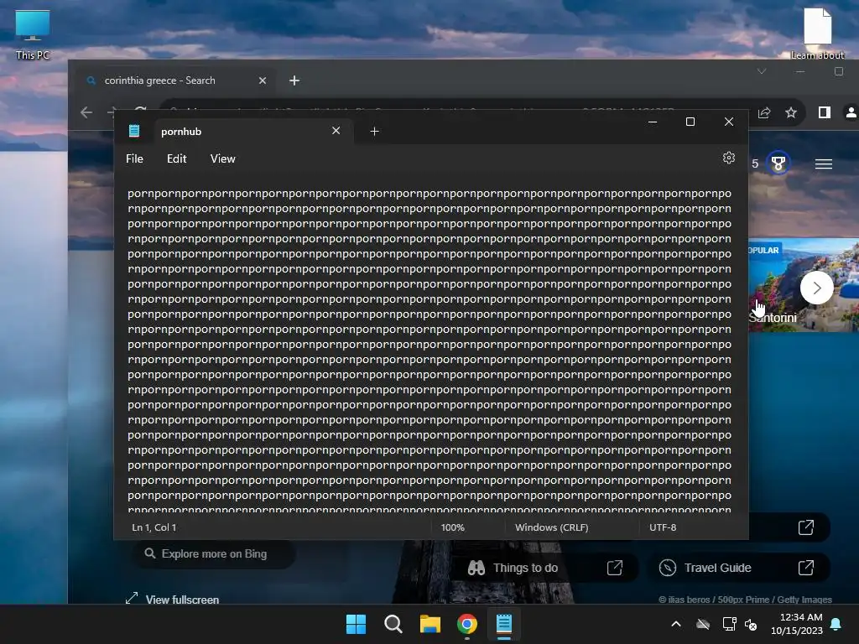This screenshot has height=644, width=859.
Task: Open the Notepad settings gear
Action: coord(728,158)
